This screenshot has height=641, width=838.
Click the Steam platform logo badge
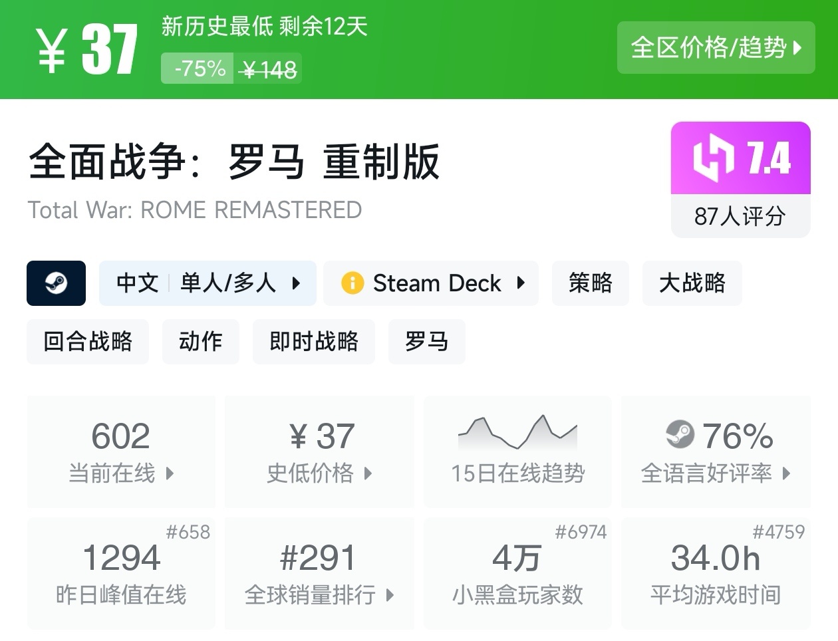pyautogui.click(x=56, y=283)
